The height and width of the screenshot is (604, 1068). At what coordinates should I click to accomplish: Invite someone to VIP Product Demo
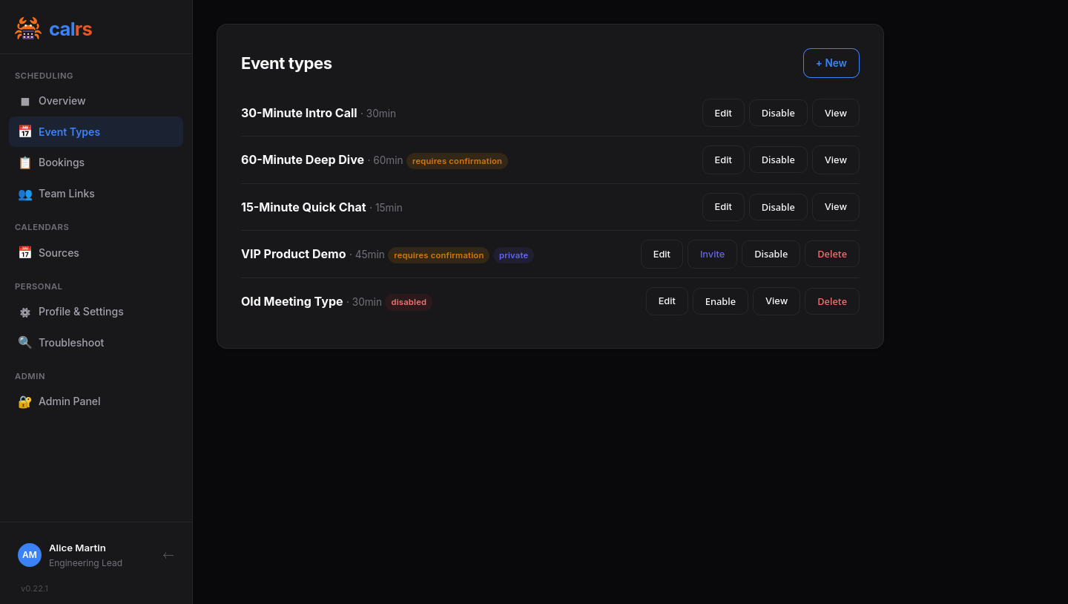pos(711,253)
